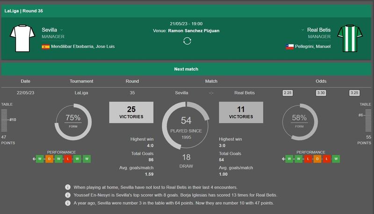Click Sevilla total goals 86 value
This screenshot has width=374, height=214.
pyautogui.click(x=151, y=160)
